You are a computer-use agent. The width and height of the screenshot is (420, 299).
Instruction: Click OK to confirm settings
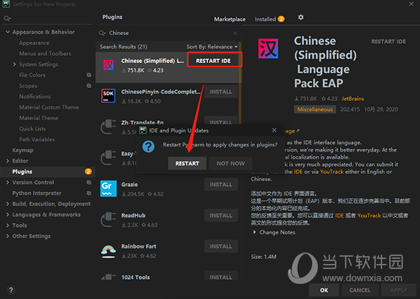click(324, 290)
